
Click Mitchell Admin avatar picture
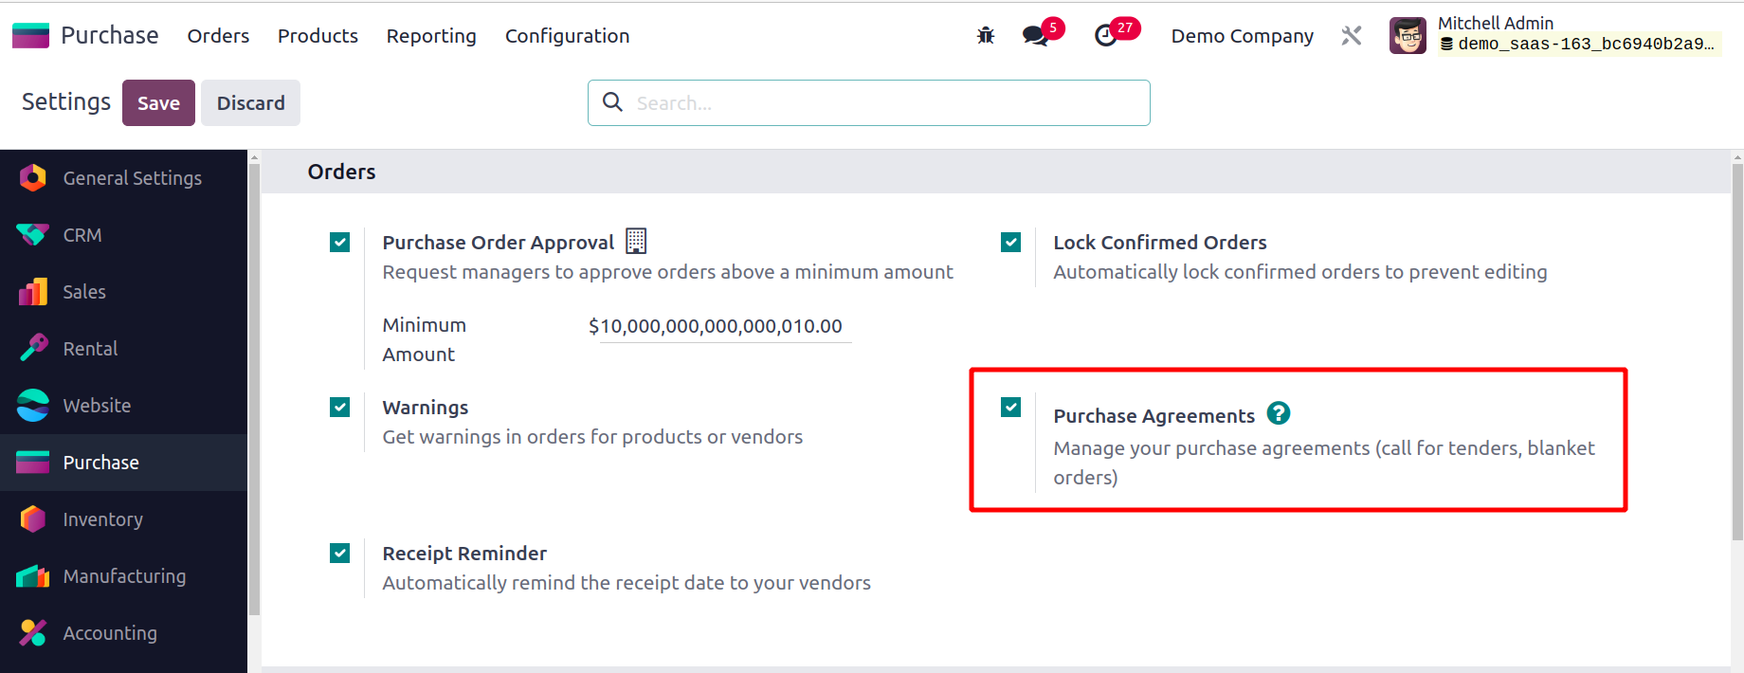[1408, 36]
